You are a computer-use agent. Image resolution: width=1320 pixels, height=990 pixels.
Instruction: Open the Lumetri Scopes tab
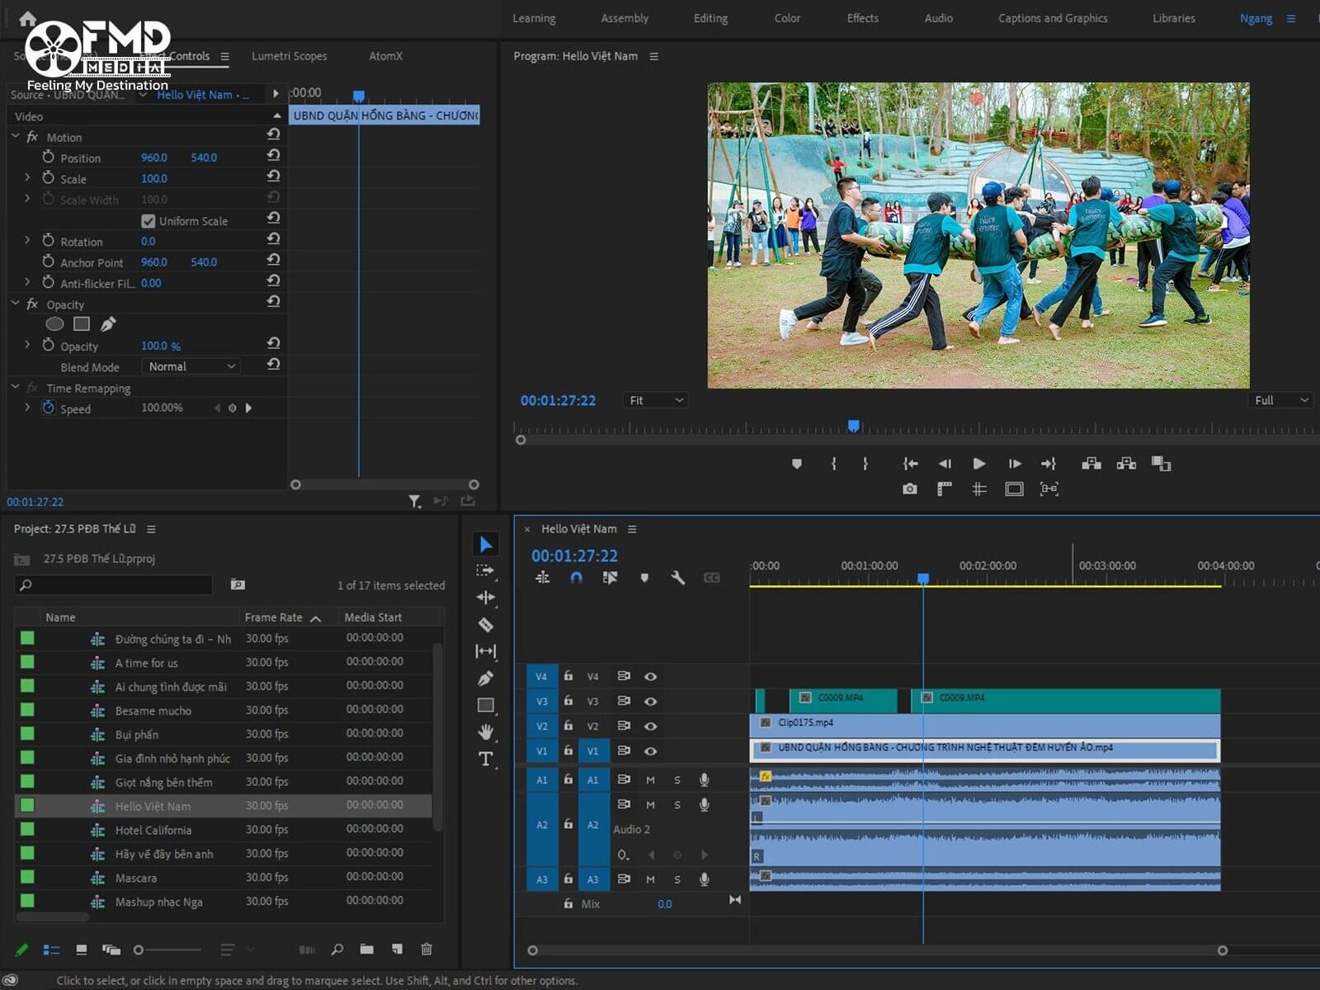(289, 56)
